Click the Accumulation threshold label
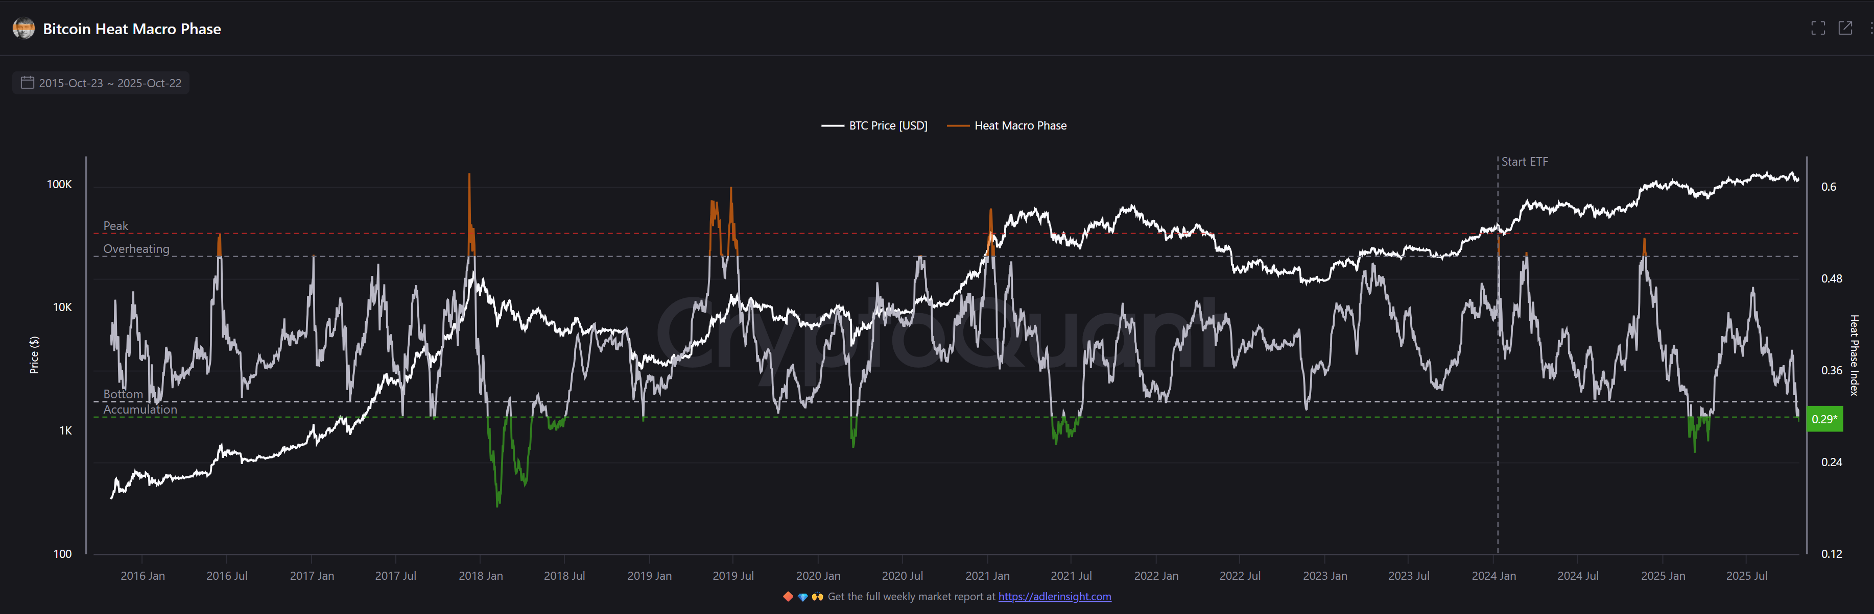 pos(139,410)
